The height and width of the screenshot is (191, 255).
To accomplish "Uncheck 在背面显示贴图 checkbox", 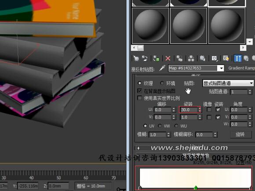I will (139, 91).
